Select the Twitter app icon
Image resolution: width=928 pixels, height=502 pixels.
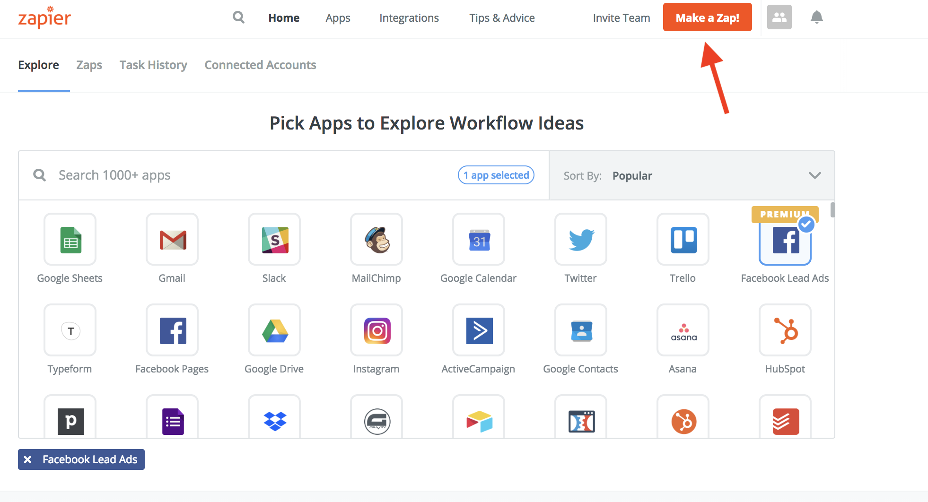click(x=581, y=239)
